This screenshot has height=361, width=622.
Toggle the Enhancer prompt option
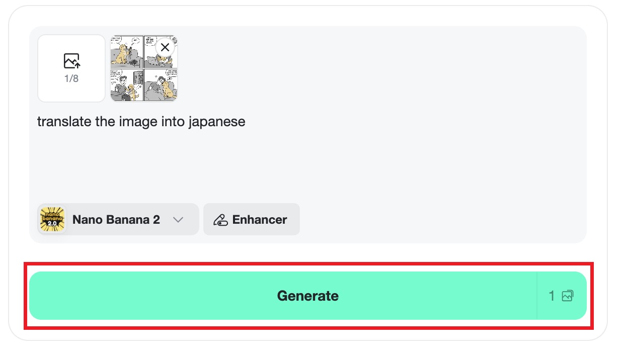[x=252, y=220]
